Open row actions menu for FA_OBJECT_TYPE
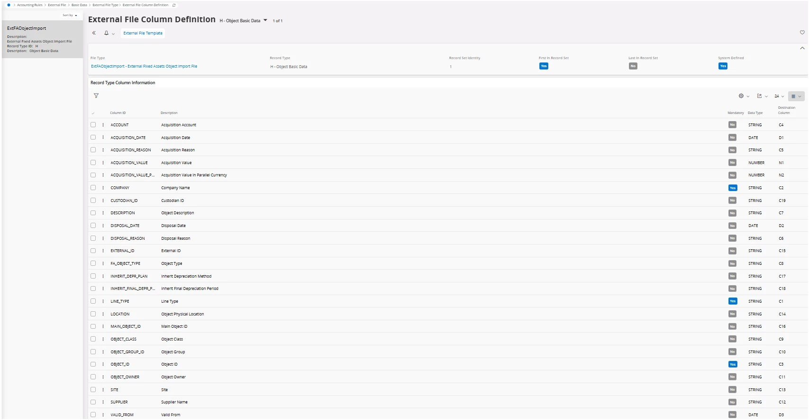The image size is (809, 420). pos(103,263)
